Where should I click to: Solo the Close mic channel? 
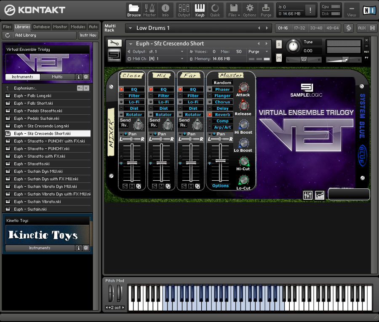[x=125, y=186]
